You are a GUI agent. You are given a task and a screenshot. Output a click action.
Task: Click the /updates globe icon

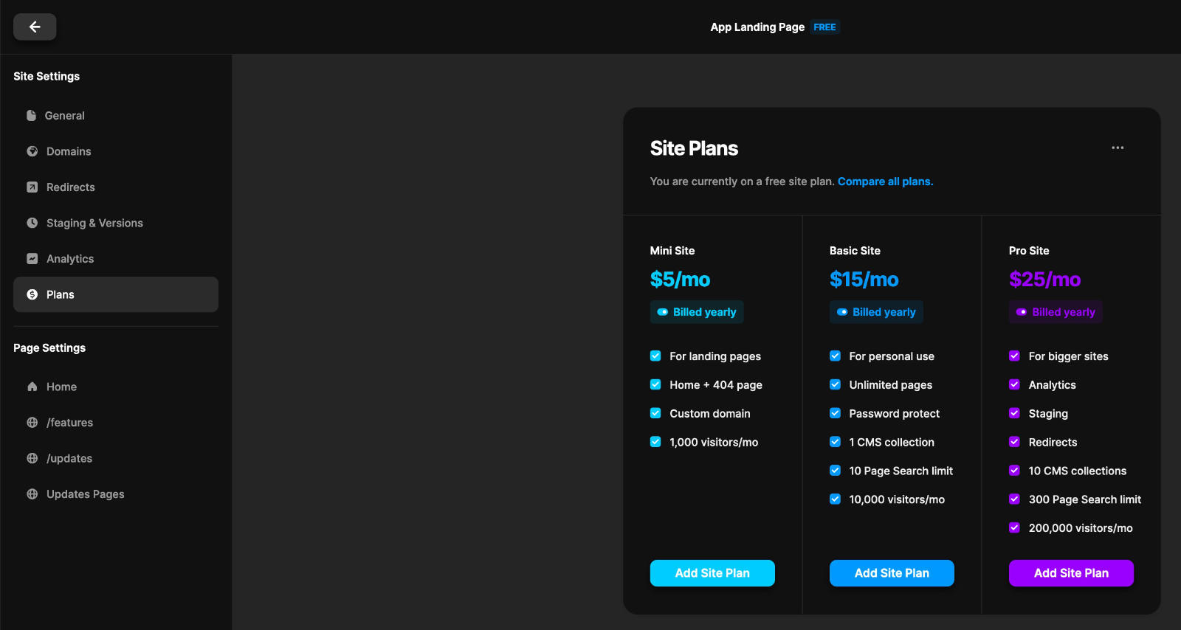pyautogui.click(x=32, y=458)
